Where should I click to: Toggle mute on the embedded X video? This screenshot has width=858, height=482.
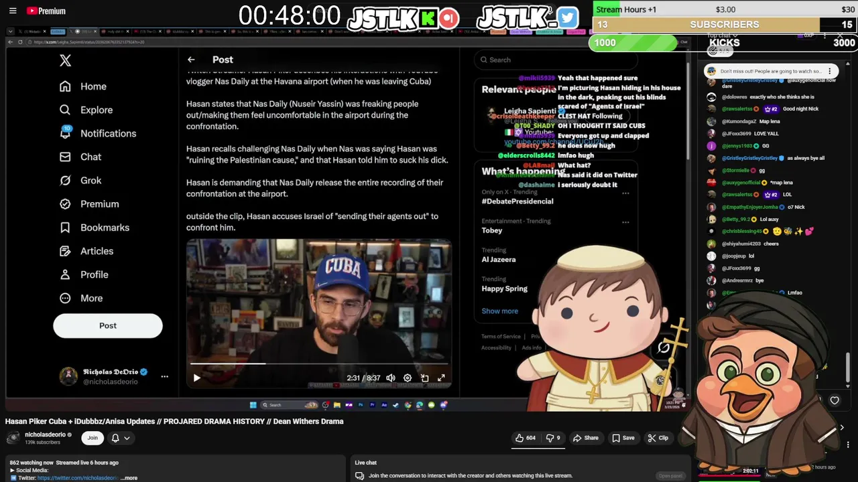(x=391, y=378)
